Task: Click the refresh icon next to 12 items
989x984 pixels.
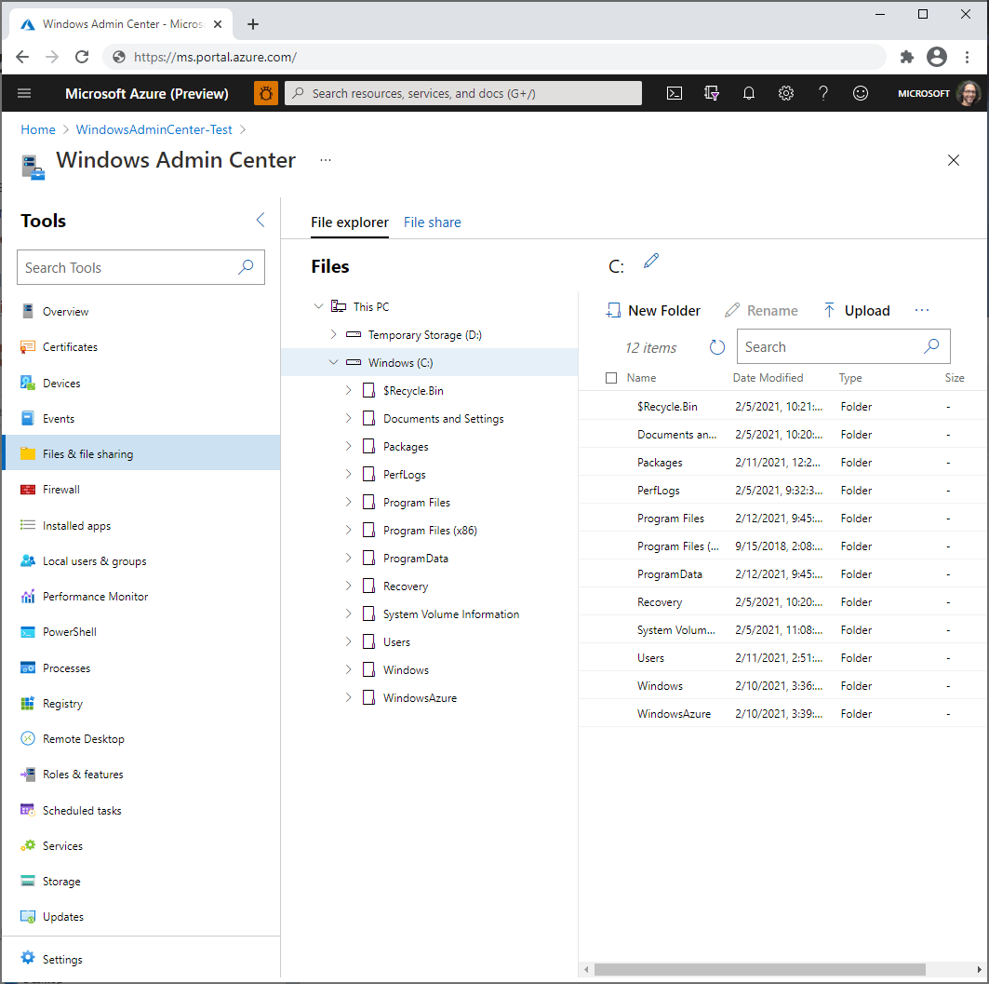Action: tap(716, 346)
